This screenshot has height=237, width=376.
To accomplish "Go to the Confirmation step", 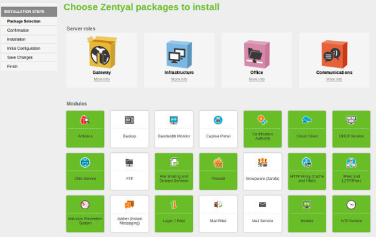I will [29, 30].
